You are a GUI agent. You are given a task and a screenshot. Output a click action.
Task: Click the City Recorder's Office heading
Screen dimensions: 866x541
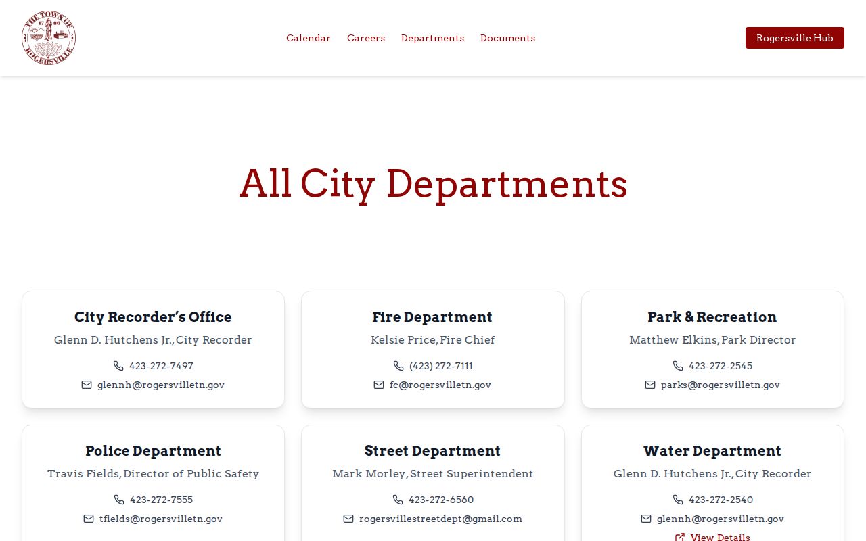153,316
